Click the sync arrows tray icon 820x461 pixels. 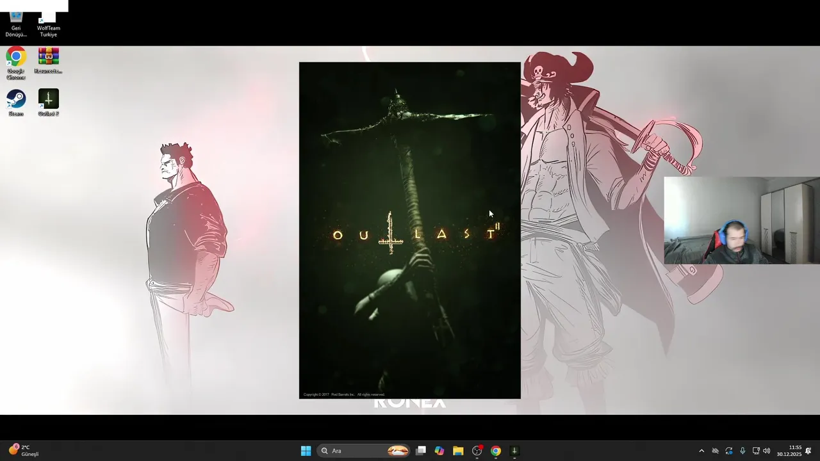pyautogui.click(x=729, y=451)
